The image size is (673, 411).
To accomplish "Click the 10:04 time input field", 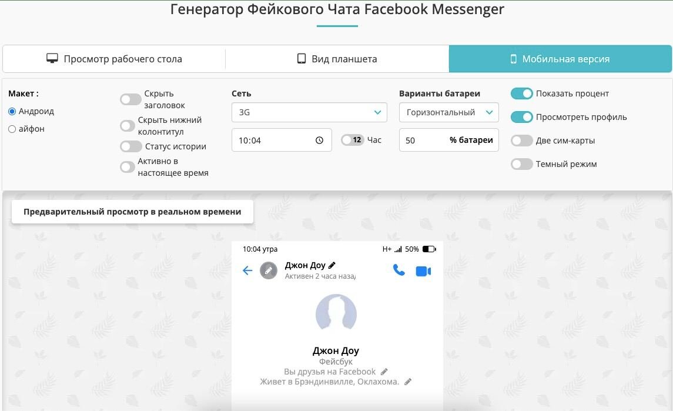I will point(282,140).
